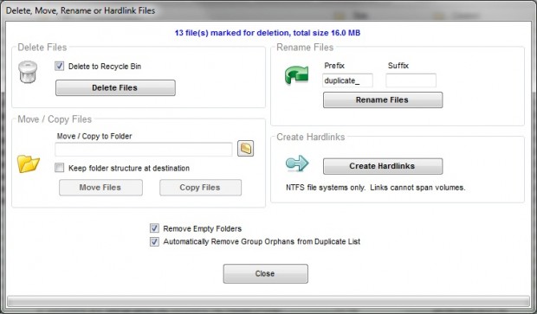This screenshot has width=537, height=314.
Task: Uncheck Delete to Recycle Bin
Action: pos(59,66)
